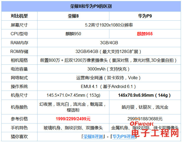
Task: Select the 麒麟950 cell
Action: point(73,34)
